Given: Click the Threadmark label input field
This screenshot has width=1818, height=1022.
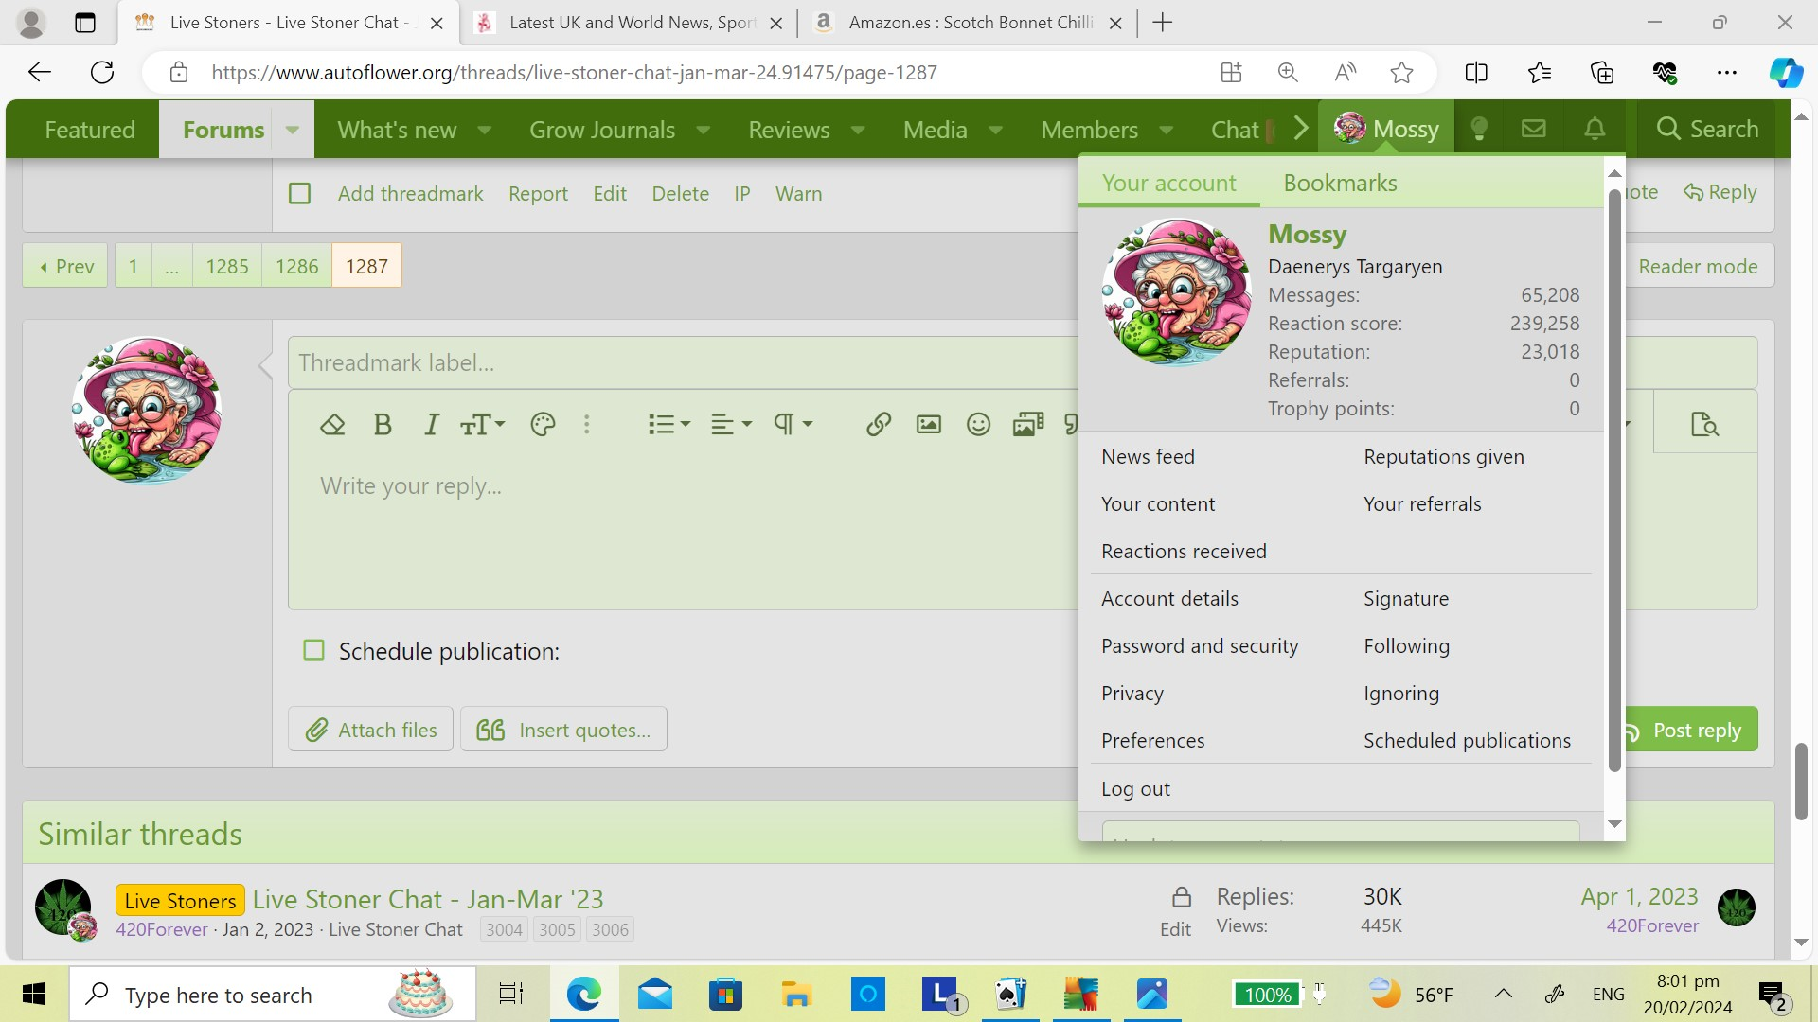Looking at the screenshot, I should click(682, 362).
